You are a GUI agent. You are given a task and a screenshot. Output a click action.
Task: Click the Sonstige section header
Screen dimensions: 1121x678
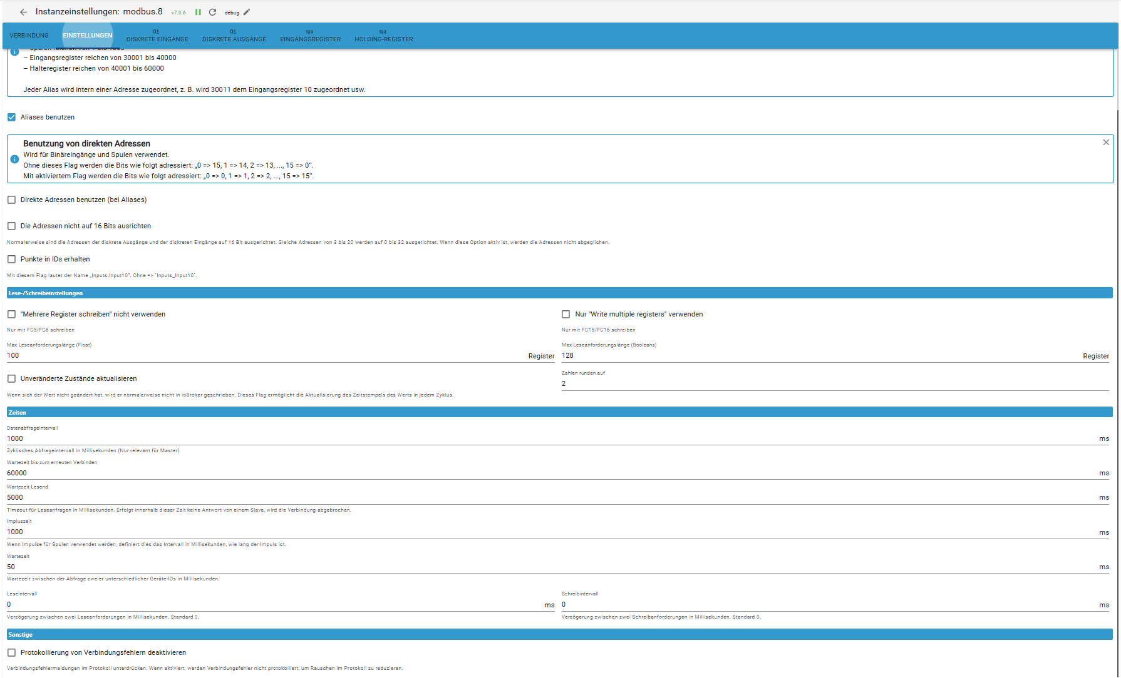559,634
